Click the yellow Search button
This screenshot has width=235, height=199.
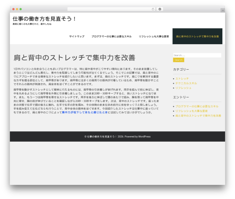(179, 60)
